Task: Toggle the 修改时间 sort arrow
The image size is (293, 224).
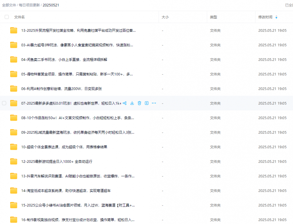Action: click(276, 17)
